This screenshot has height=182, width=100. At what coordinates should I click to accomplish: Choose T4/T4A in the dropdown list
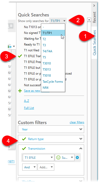tap(53, 51)
